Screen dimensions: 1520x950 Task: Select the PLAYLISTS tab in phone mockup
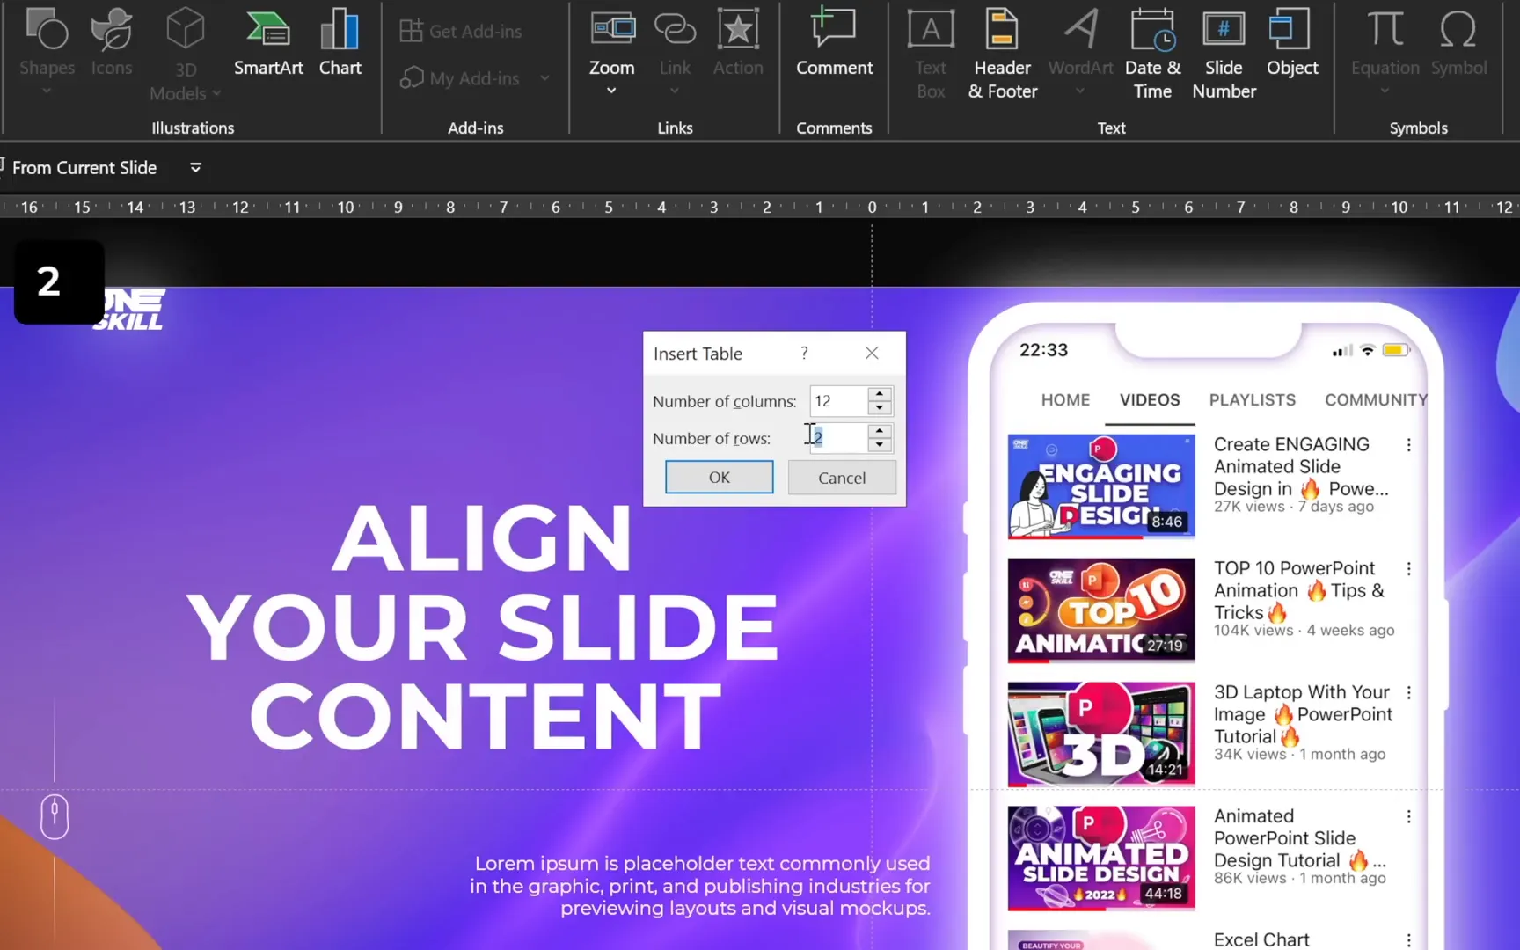(1252, 399)
